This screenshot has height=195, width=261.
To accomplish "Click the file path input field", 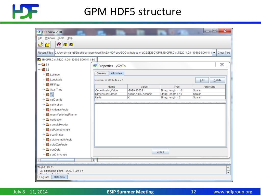I will click(x=133, y=53).
